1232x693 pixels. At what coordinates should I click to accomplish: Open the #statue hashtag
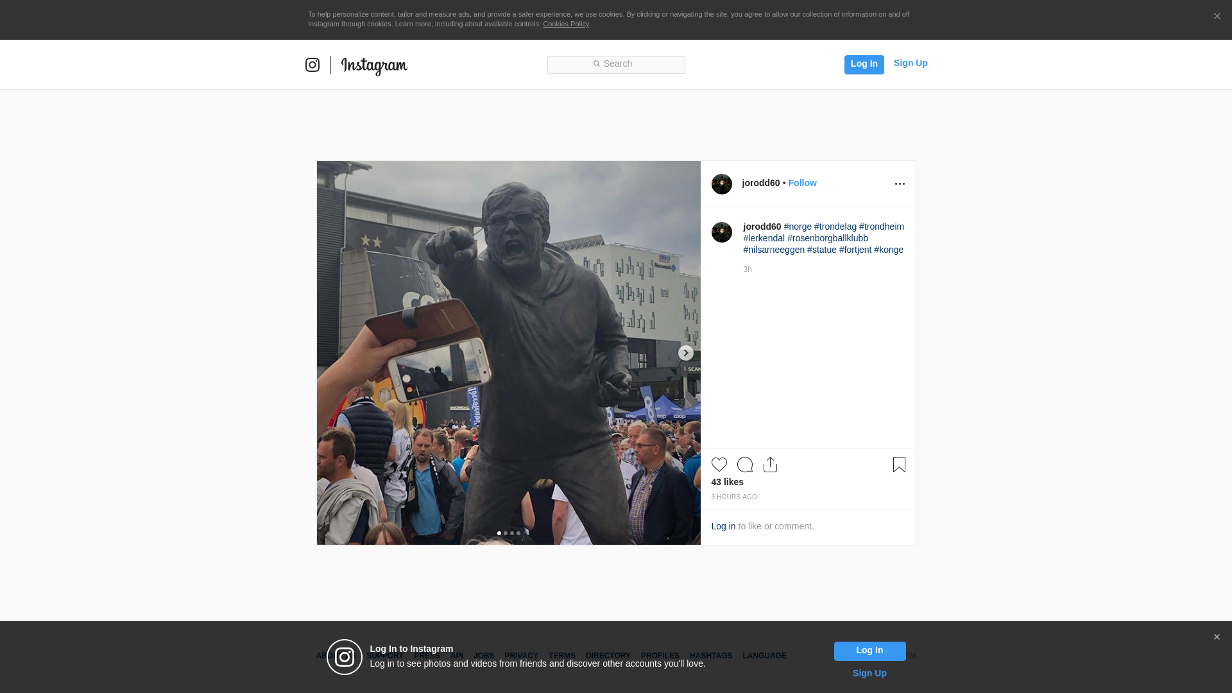822,250
